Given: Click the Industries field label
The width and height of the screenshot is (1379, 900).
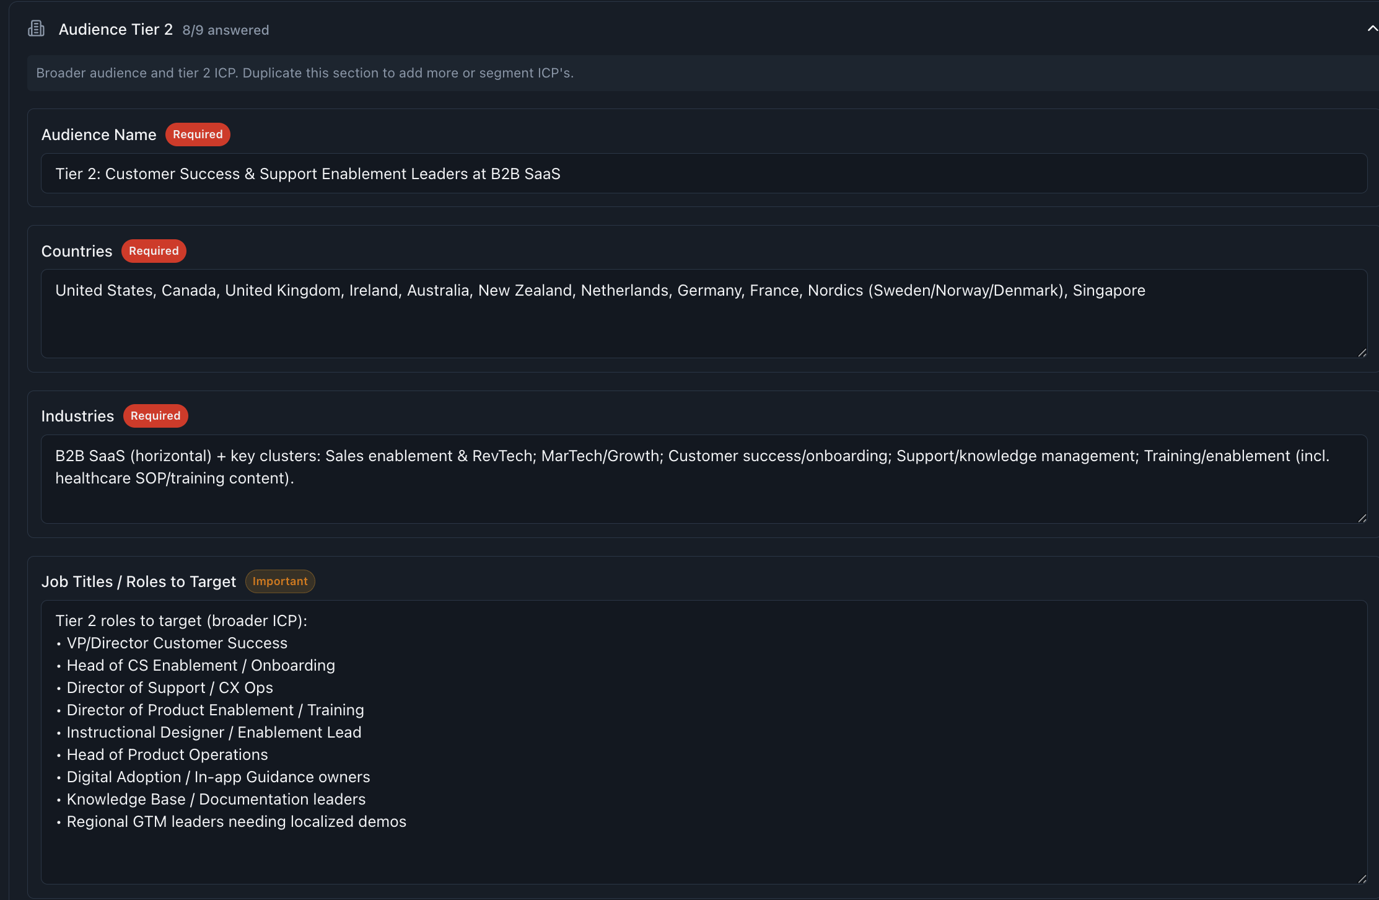Looking at the screenshot, I should coord(77,416).
